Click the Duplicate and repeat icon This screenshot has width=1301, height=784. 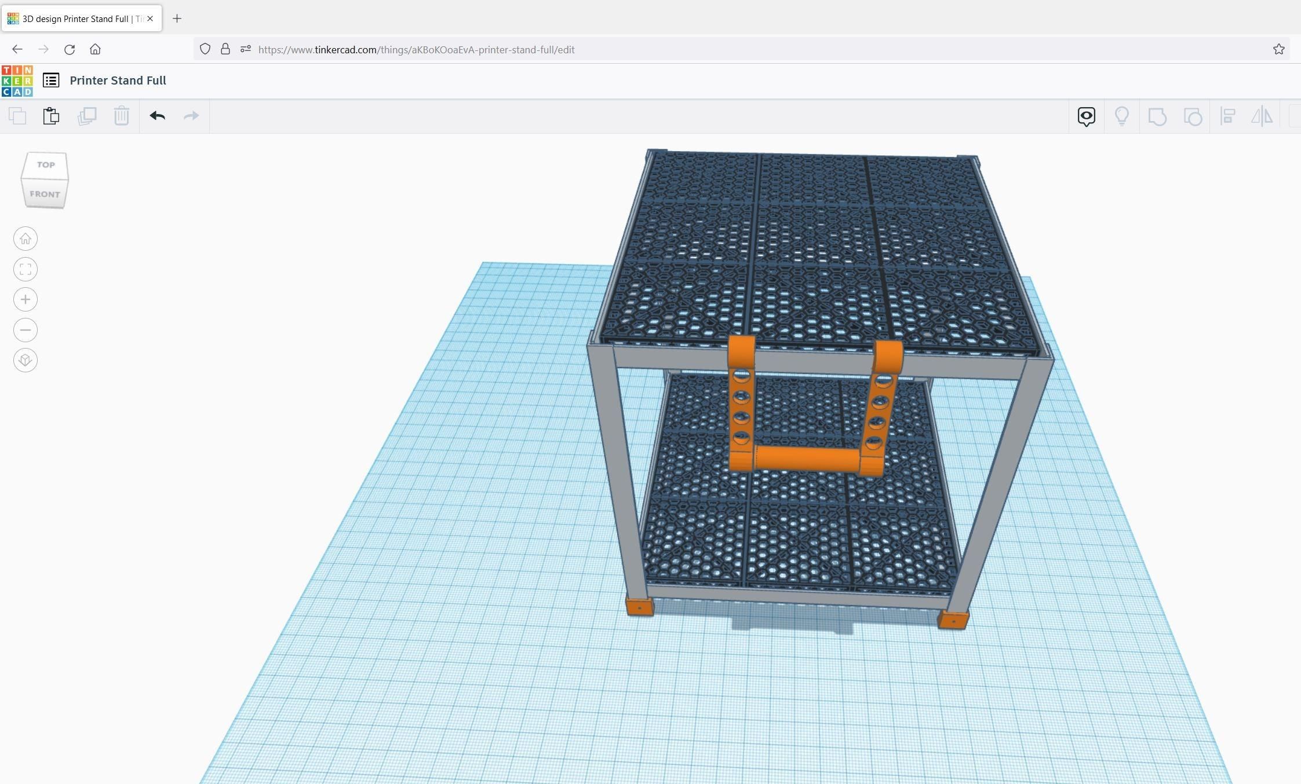click(87, 116)
